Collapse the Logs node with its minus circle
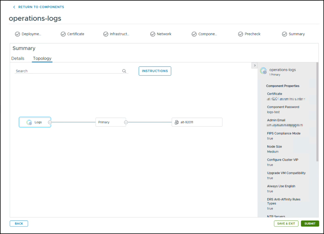The height and width of the screenshot is (234, 324). [x=50, y=122]
